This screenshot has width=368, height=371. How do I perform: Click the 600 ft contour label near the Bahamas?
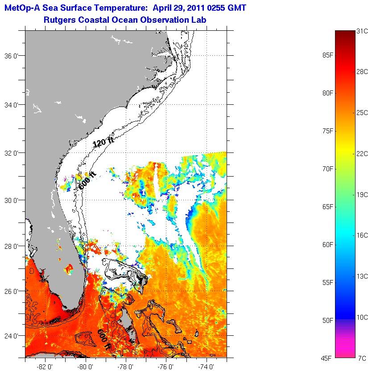coord(104,339)
